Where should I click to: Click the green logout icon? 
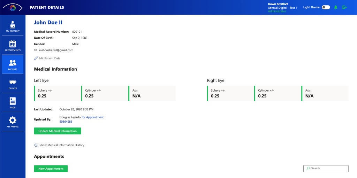(344, 7)
